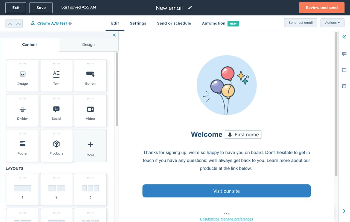
Task: Insert a Footer block
Action: (x=22, y=145)
